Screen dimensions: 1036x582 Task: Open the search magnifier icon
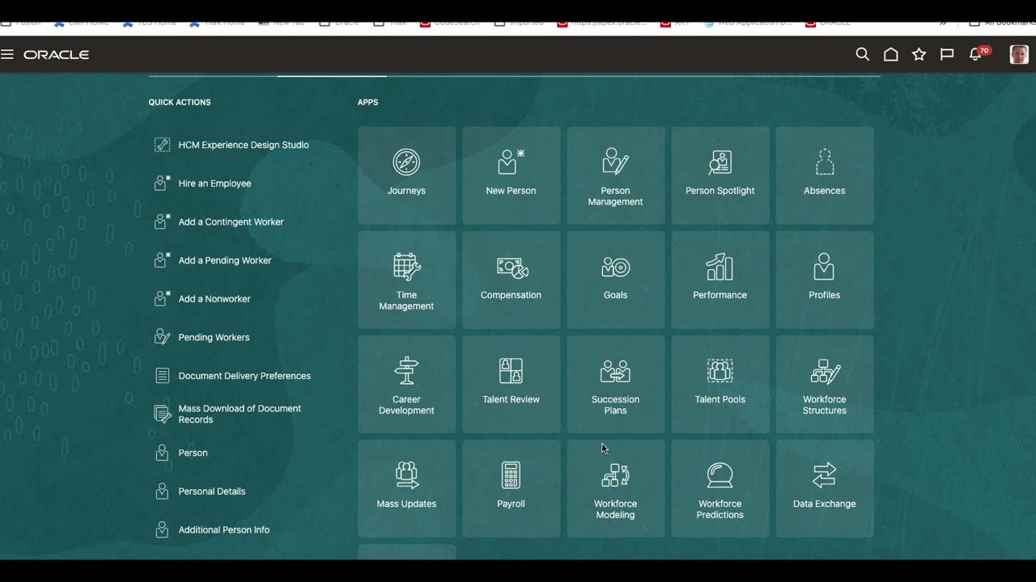pos(863,54)
